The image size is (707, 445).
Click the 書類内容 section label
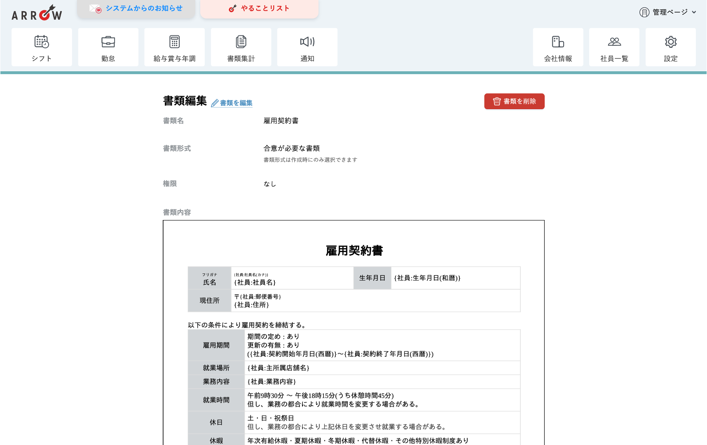click(x=177, y=212)
